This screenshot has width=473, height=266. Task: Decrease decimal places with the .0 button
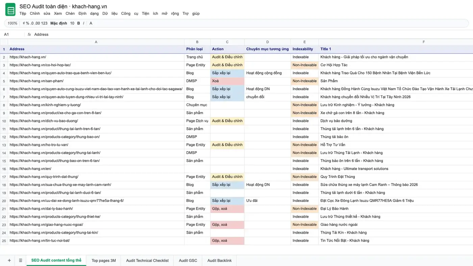(32, 23)
